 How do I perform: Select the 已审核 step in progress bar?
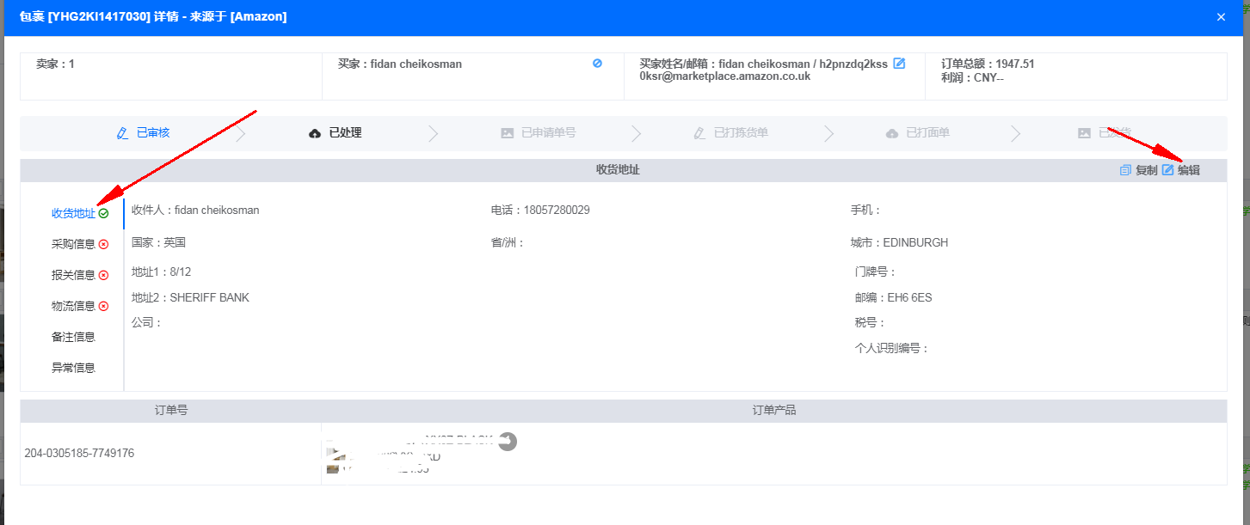pyautogui.click(x=144, y=133)
